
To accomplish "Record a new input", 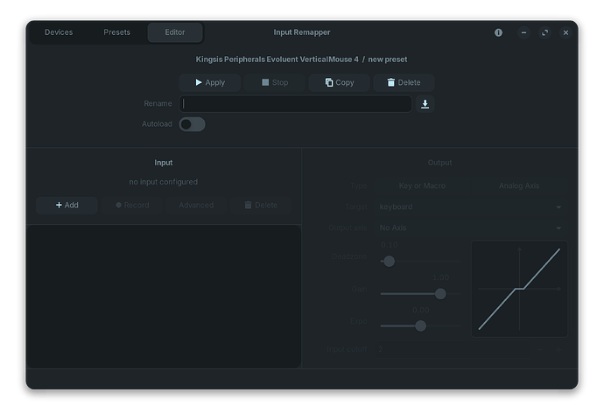I will [131, 205].
